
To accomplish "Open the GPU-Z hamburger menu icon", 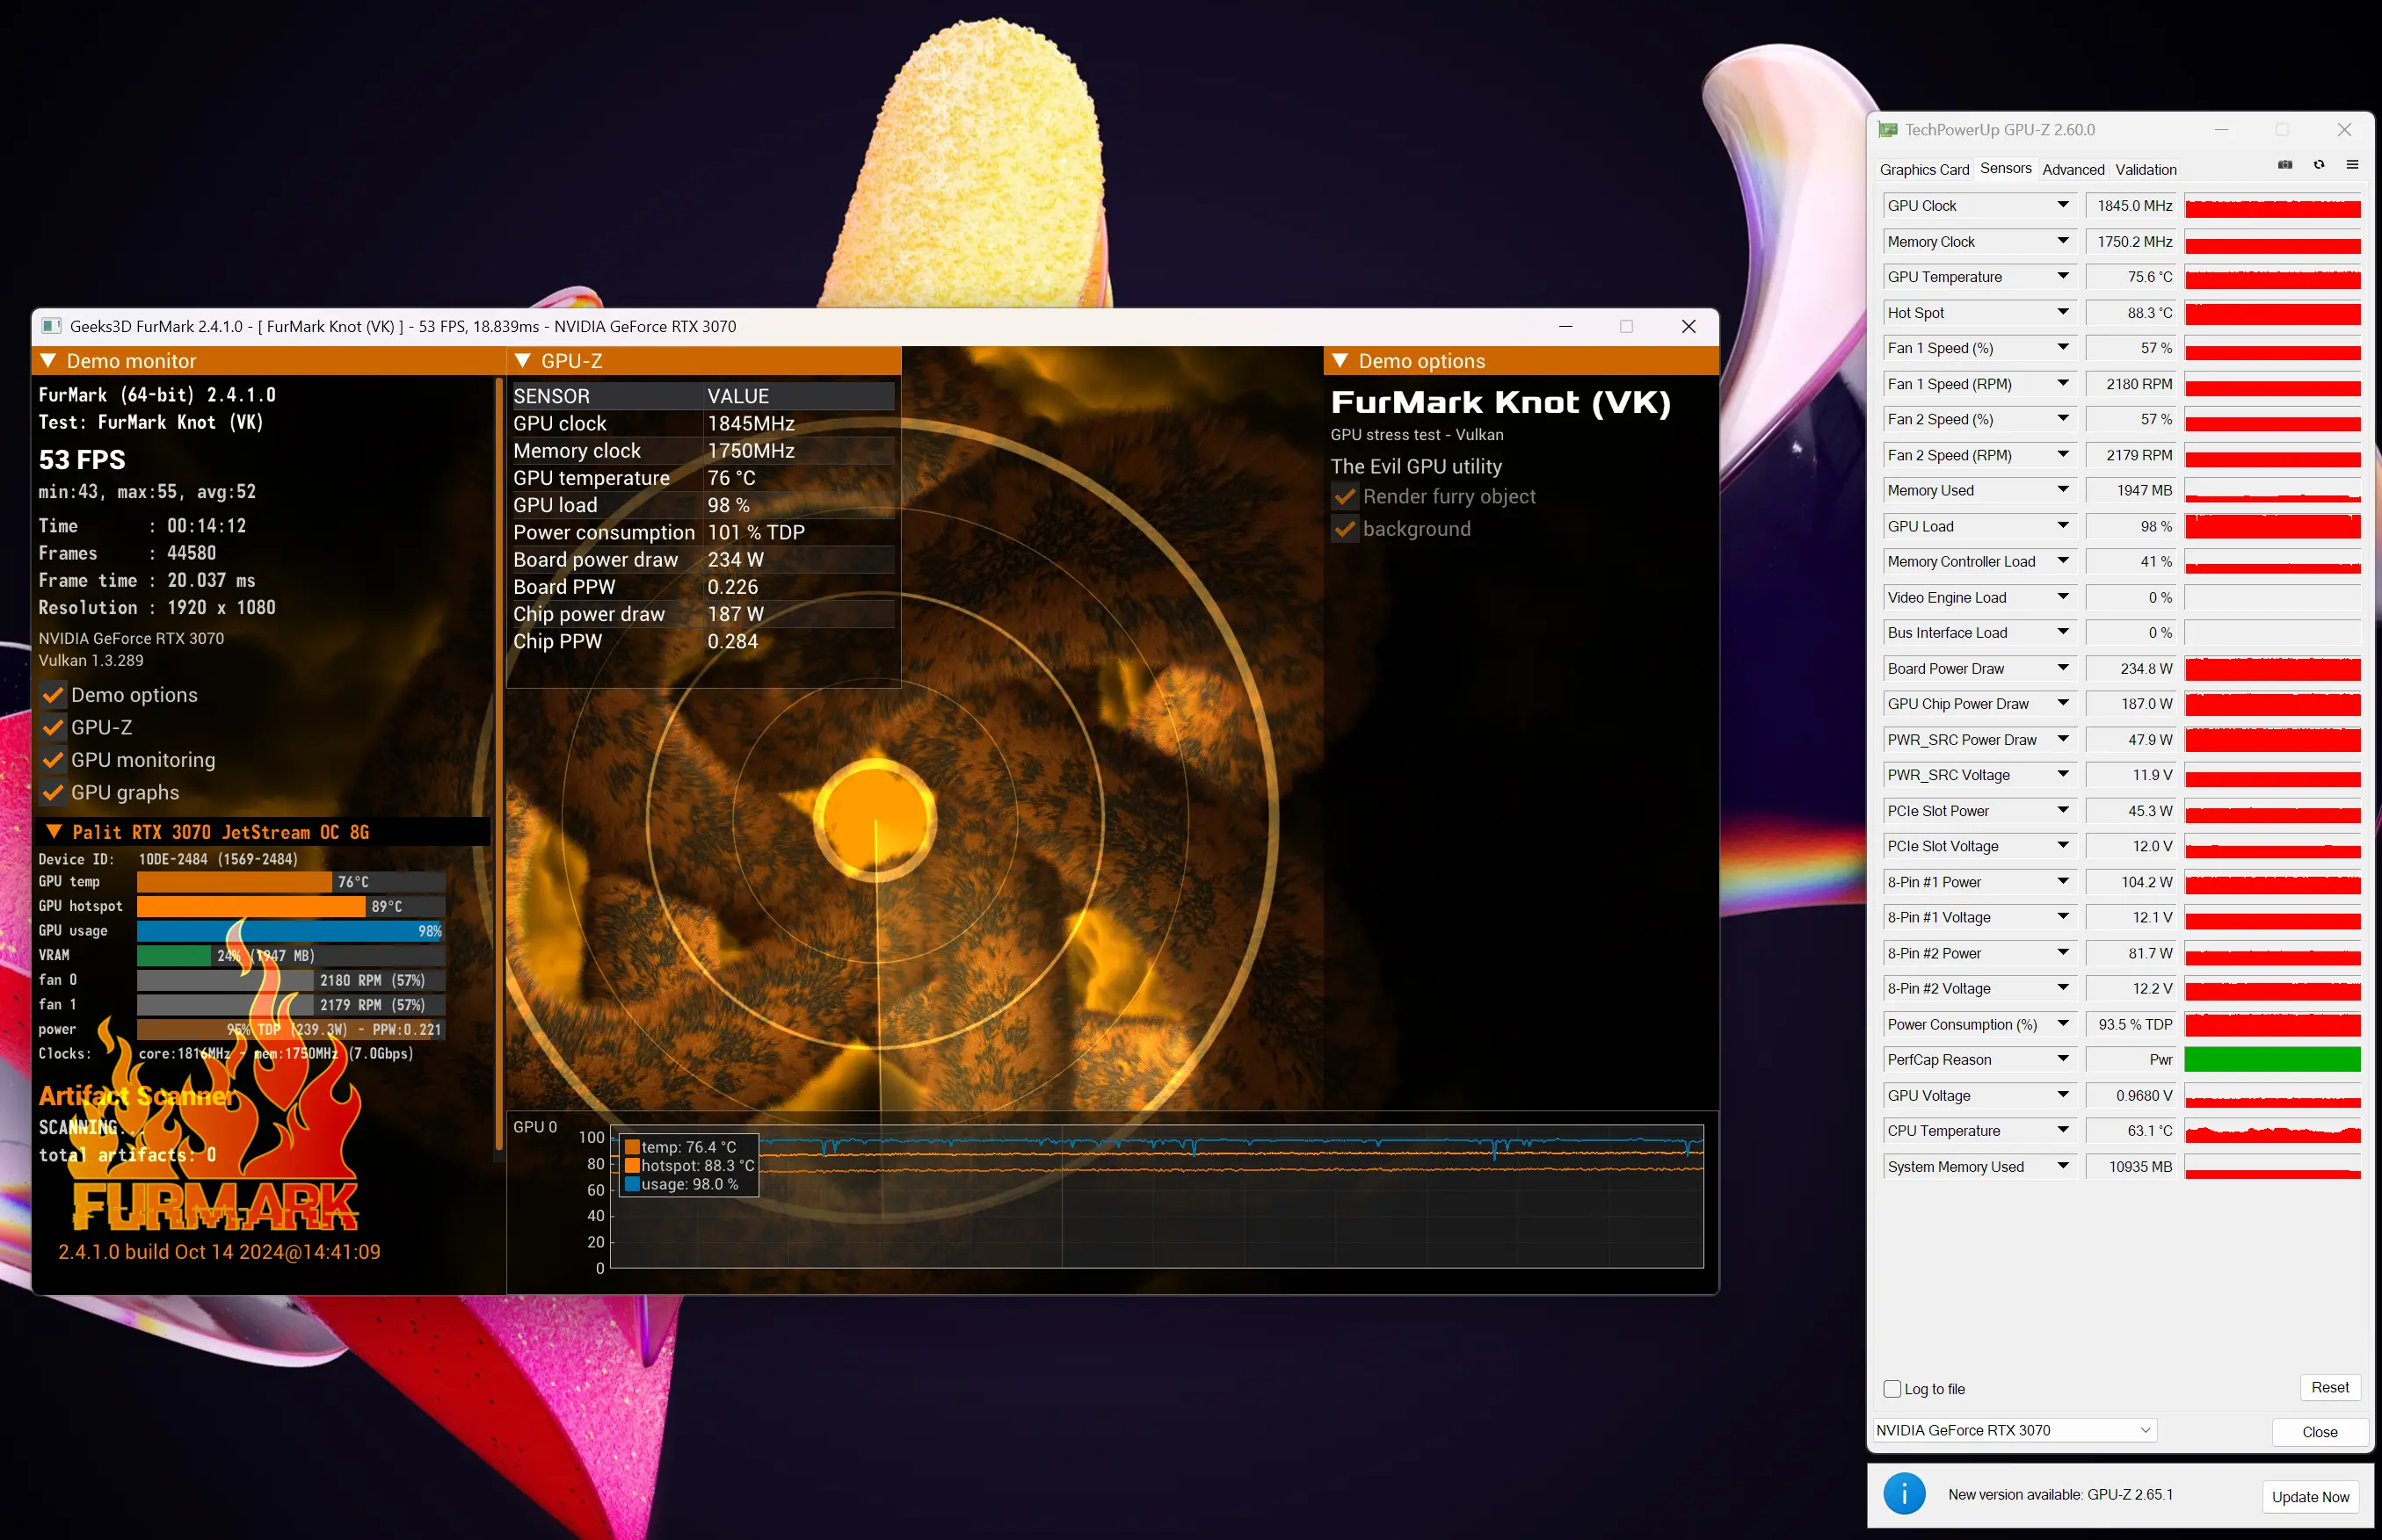I will [x=2352, y=165].
